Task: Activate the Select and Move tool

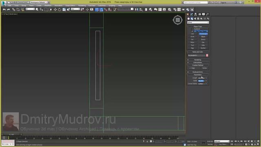Action: click(55, 9)
